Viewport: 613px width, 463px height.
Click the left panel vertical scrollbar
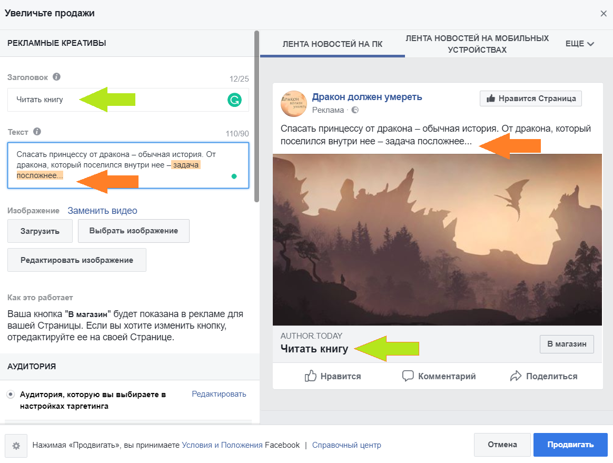pyautogui.click(x=256, y=116)
